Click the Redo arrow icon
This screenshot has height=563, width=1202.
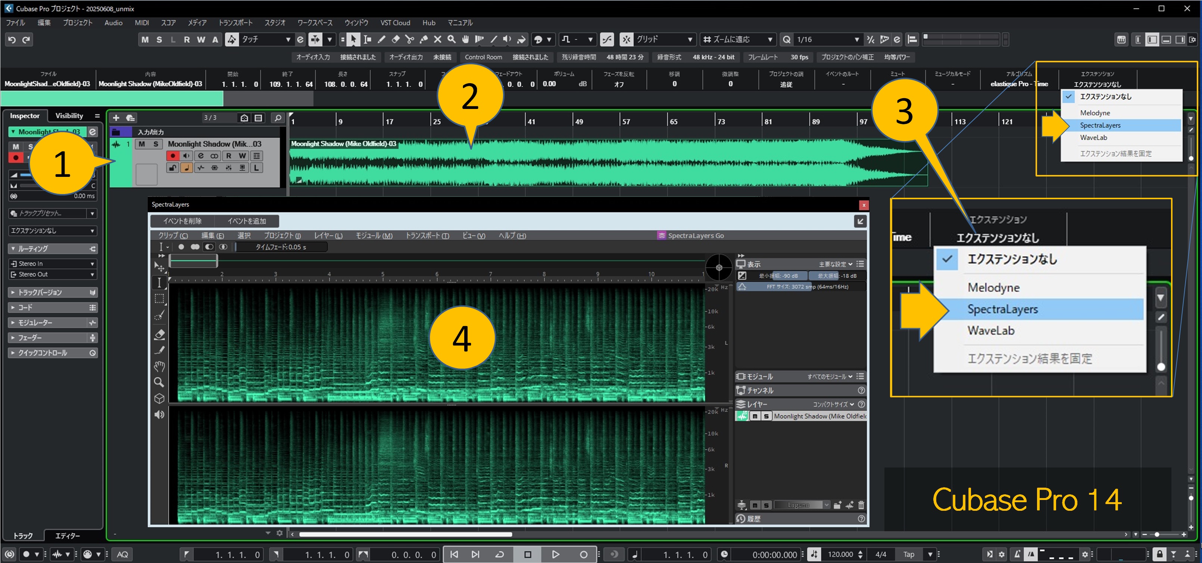(x=26, y=40)
